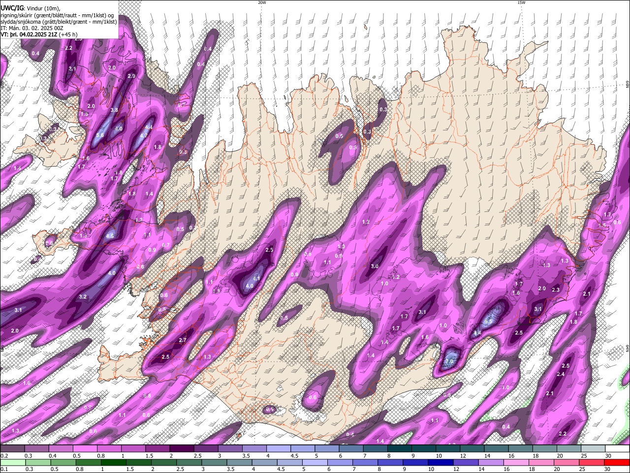Click the valid time line 'VT: þri. 04.02.2025 21Z'
The height and width of the screenshot is (473, 630).
click(x=29, y=35)
